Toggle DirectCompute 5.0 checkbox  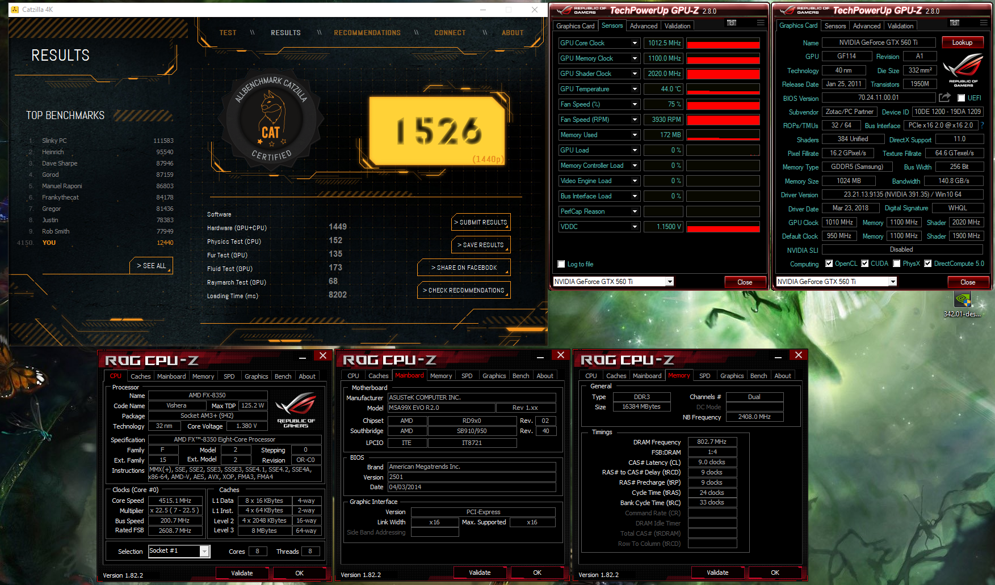(927, 264)
